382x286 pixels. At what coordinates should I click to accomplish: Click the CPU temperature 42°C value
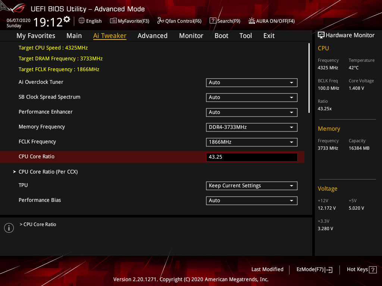[x=354, y=68]
